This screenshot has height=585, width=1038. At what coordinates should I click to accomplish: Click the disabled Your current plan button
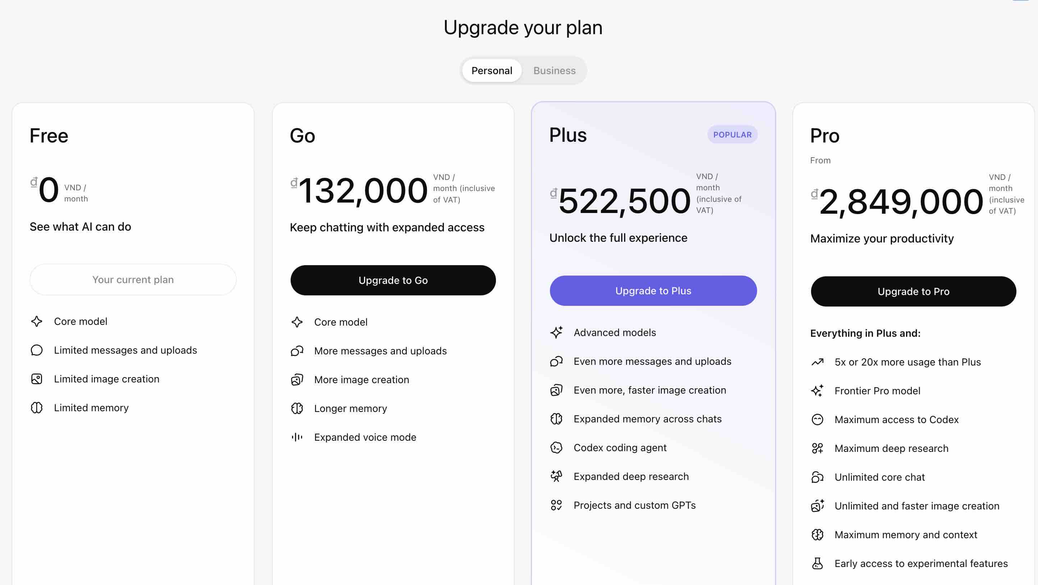[x=133, y=280]
